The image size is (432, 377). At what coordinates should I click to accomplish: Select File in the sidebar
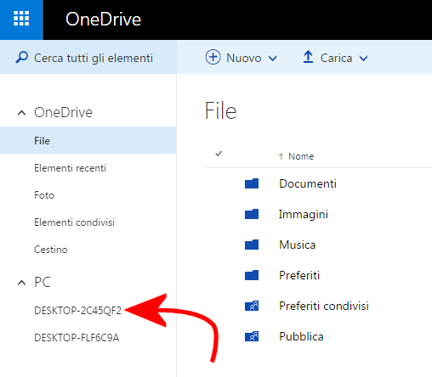click(x=88, y=140)
